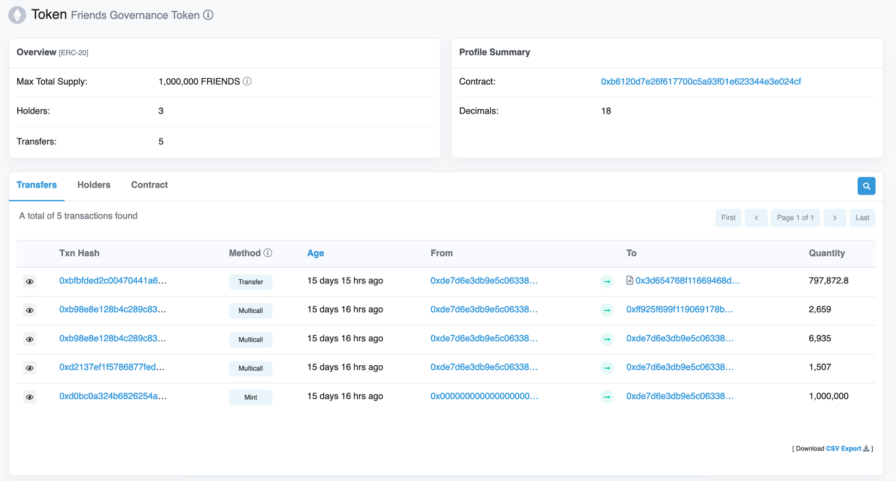Open contract address 0xb6120d7e26f617700c5a93f01e623344e3e024cf
Screen dimensions: 896x481
701,82
